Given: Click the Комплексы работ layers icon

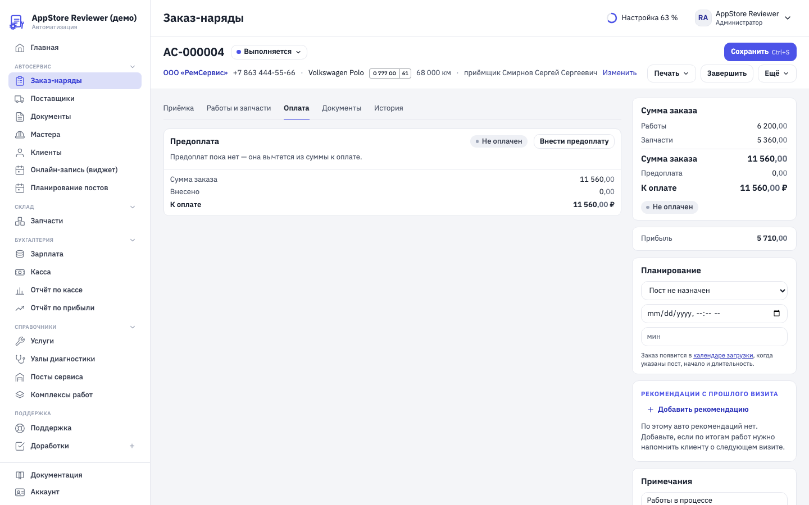Looking at the screenshot, I should point(20,395).
